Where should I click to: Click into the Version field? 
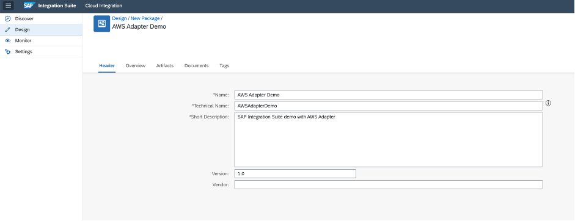pyautogui.click(x=295, y=174)
